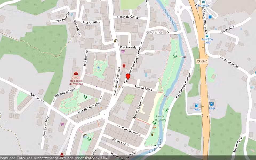The image size is (256, 160).
Task: Select the red pharmacy icon at the map's bottom edge
Action: [62, 154]
